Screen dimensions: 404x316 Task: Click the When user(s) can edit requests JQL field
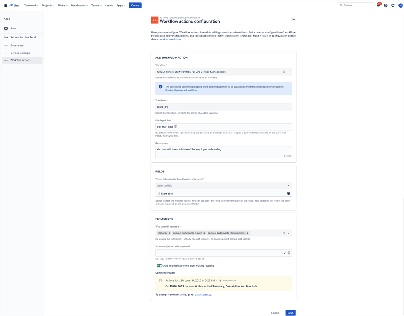pos(224,253)
